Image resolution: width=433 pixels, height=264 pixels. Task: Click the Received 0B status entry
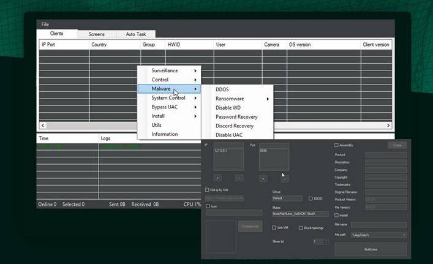click(145, 205)
